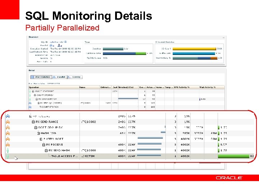This screenshot has width=259, height=194.
Task: Switch to the Activity tab
Action: point(75,77)
